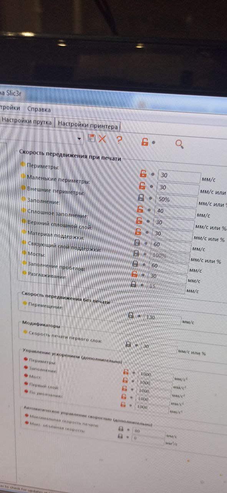This screenshot has height=493, width=227.
Task: Click the orange lock for Маленькие периметры
Action: (x=142, y=186)
